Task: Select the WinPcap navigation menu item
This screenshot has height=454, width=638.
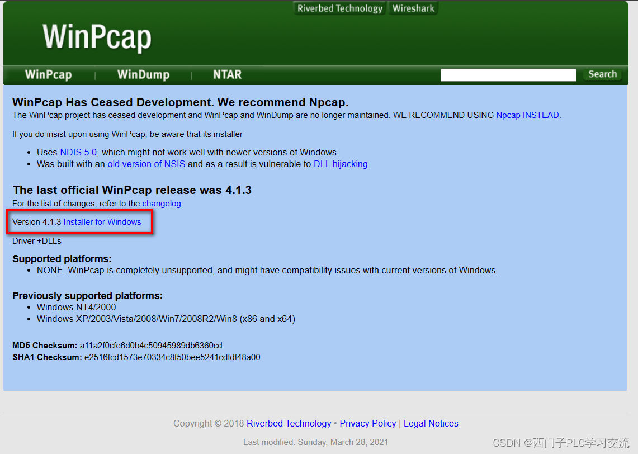Action: pyautogui.click(x=49, y=75)
